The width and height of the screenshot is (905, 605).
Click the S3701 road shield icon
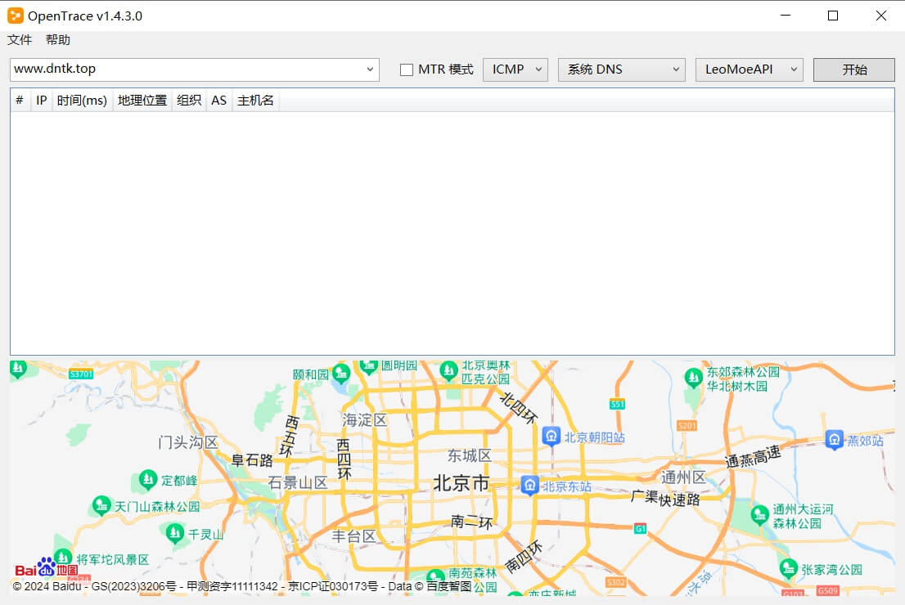(81, 374)
